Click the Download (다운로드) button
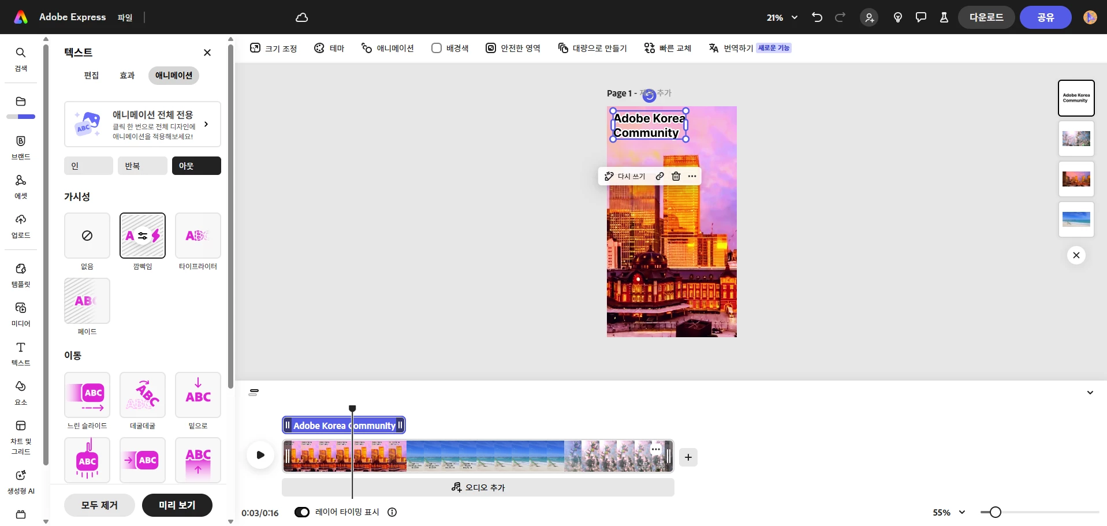Screen dimensions: 1107x526 (986, 17)
